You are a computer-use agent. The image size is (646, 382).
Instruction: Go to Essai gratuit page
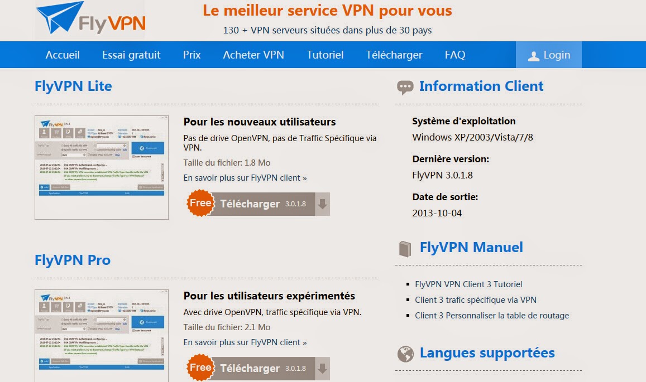click(131, 55)
